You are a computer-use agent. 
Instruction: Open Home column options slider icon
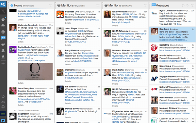coord(51,5)
